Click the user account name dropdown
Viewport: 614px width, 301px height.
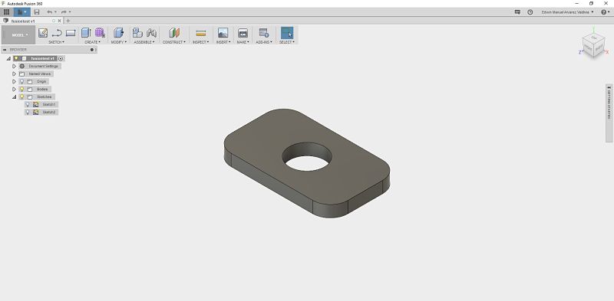tap(567, 12)
